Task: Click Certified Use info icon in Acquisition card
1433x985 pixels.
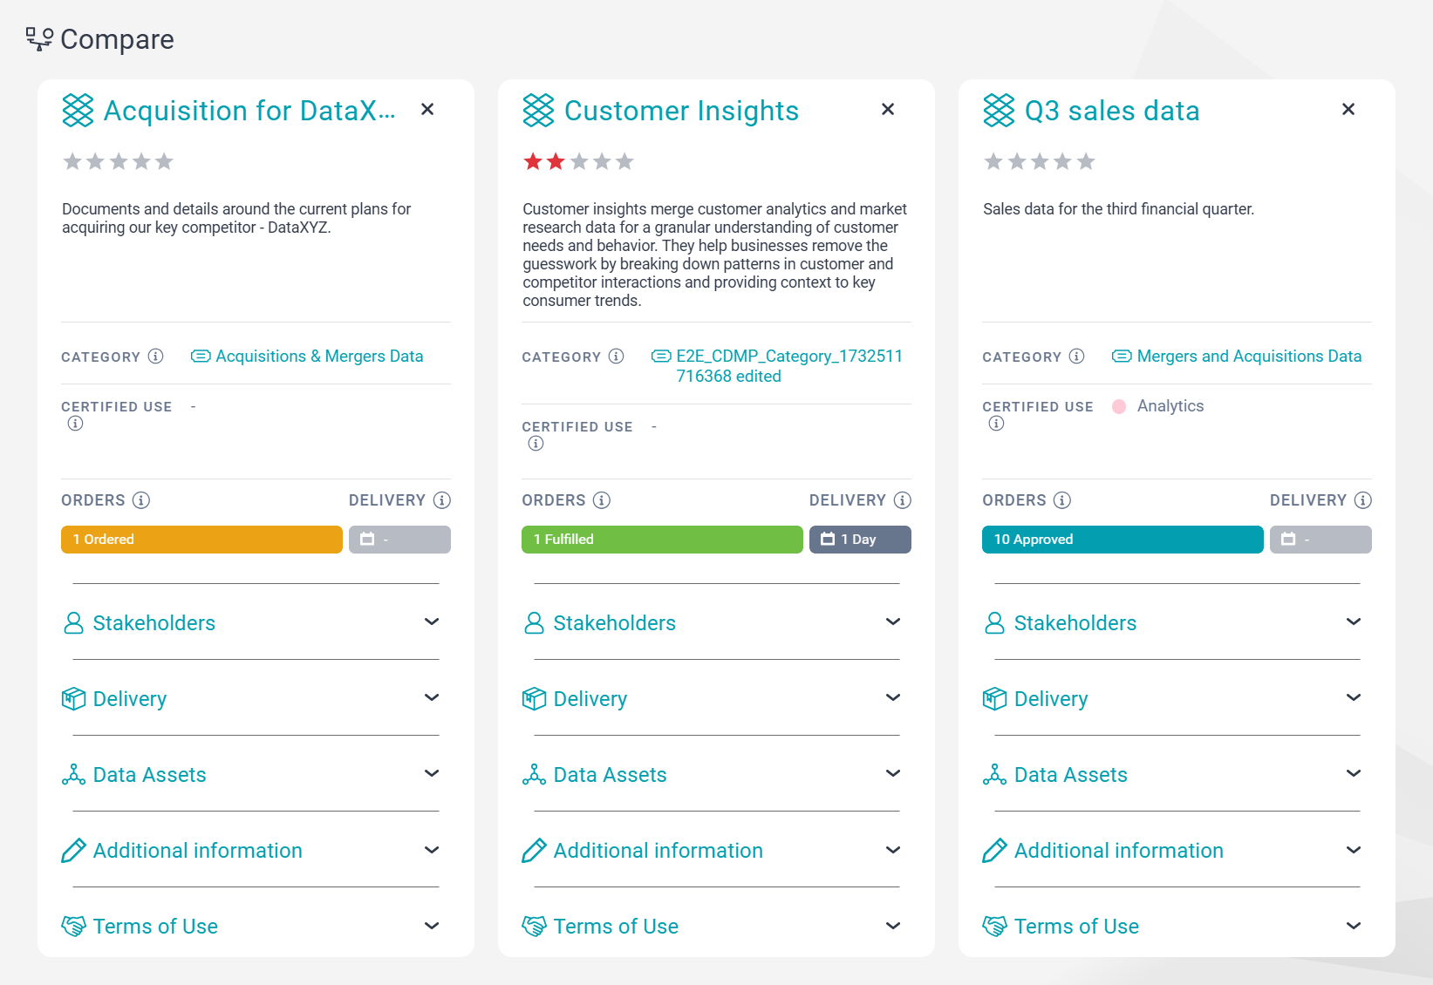Action: click(76, 424)
